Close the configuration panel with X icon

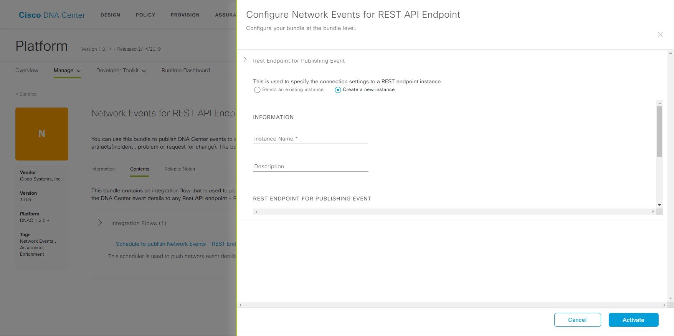click(660, 35)
